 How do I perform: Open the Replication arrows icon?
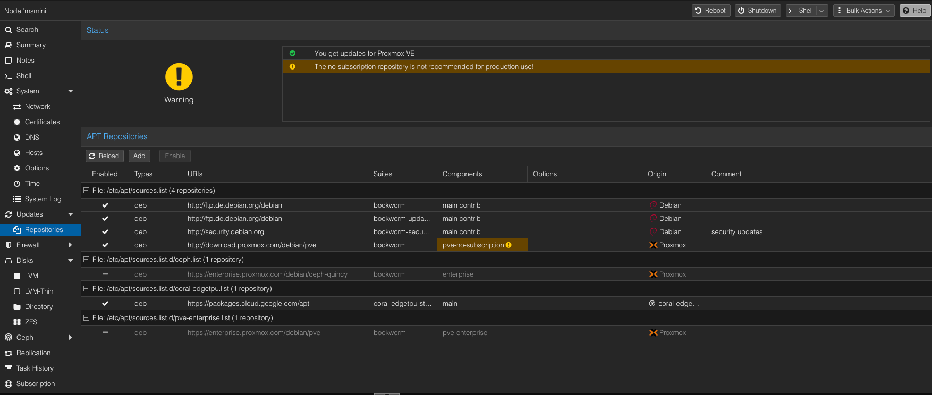(x=9, y=353)
